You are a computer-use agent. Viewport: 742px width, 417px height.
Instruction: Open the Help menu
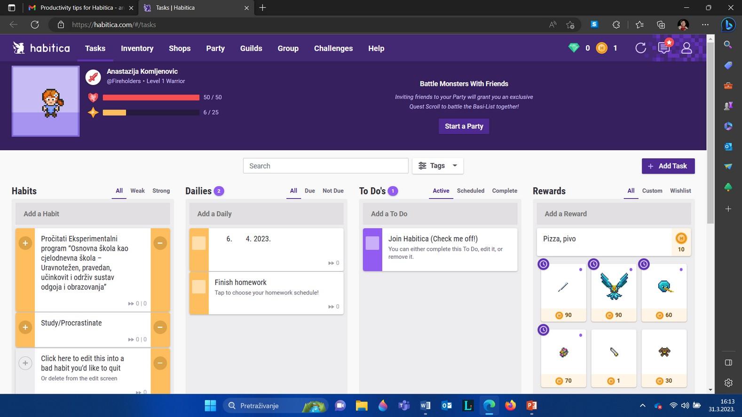coord(376,48)
